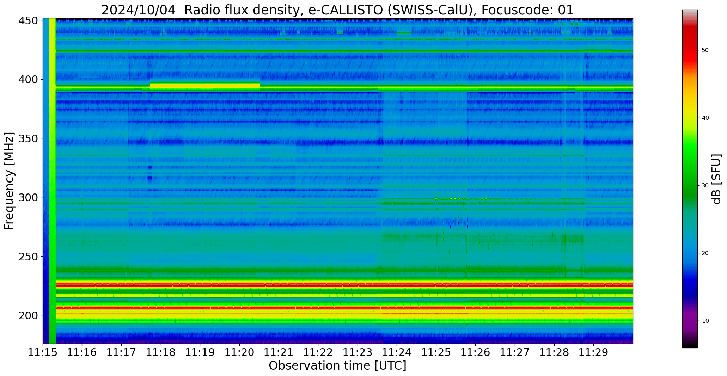Click the plot title text
The height and width of the screenshot is (376, 727).
click(337, 10)
